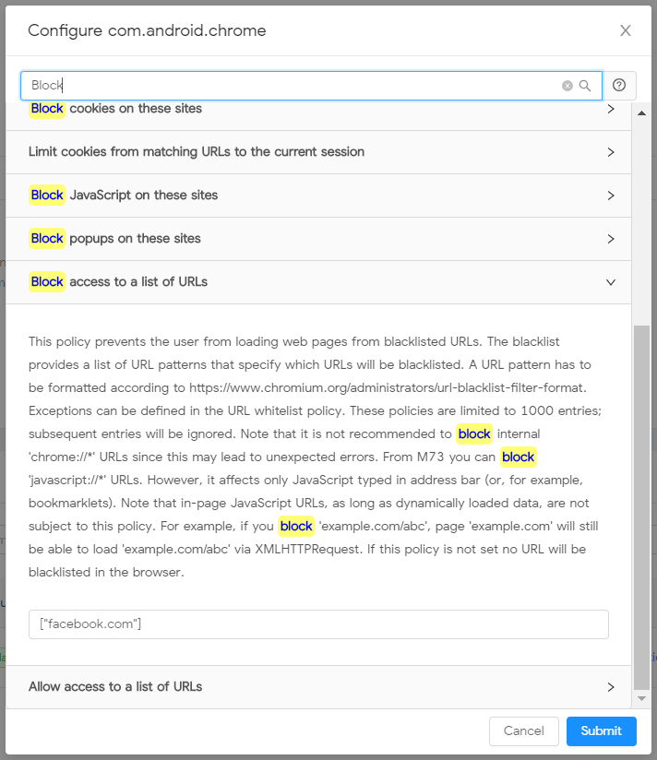Click 'Limit cookies from matching URLs' label
This screenshot has height=760, width=657.
tap(197, 151)
